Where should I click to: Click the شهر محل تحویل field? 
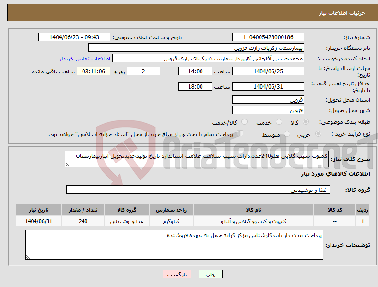click(x=268, y=110)
